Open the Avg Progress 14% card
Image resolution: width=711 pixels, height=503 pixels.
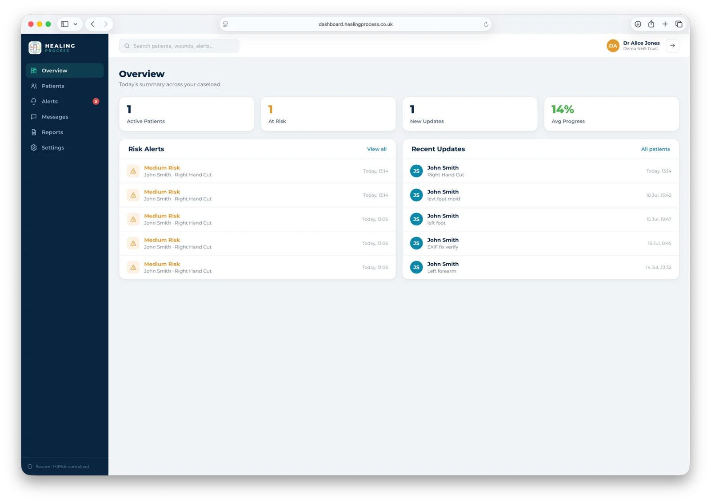(611, 114)
